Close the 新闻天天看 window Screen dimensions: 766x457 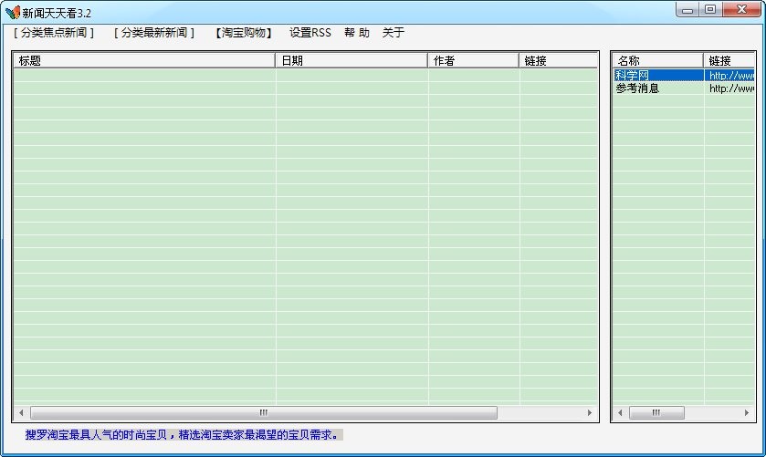click(x=741, y=10)
